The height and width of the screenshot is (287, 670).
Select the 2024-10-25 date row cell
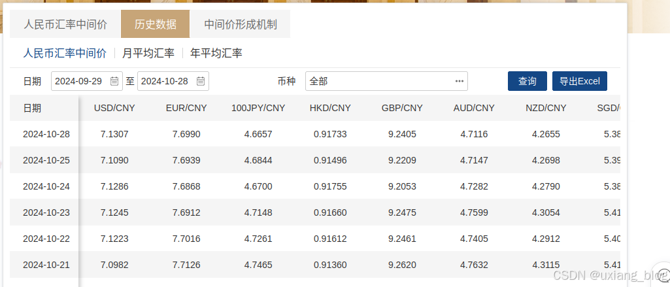(x=46, y=160)
